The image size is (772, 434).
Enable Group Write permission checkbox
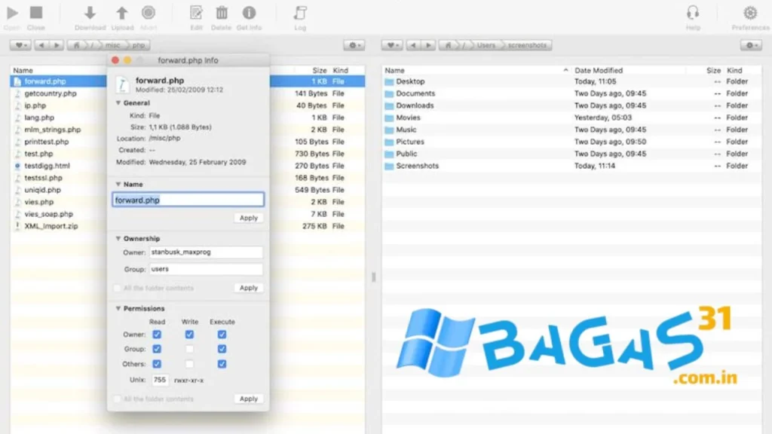tap(189, 349)
